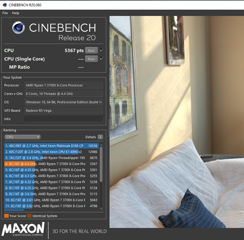Viewport: 244px width, 240px height.
Task: Select ranking row 7 at 4.32 GHz
Action: 51,182
